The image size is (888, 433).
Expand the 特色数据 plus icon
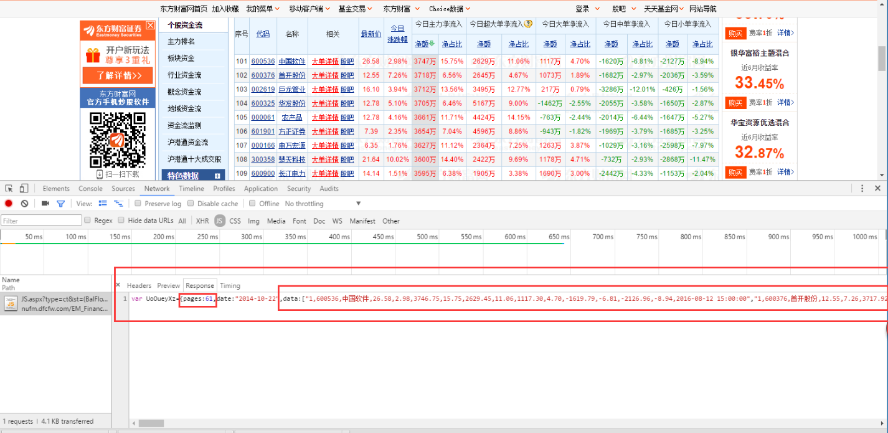pos(217,176)
